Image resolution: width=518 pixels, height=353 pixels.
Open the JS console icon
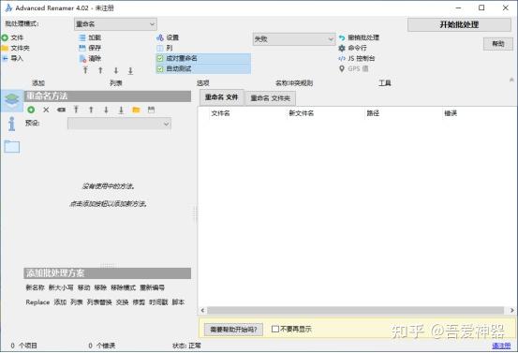pos(342,58)
